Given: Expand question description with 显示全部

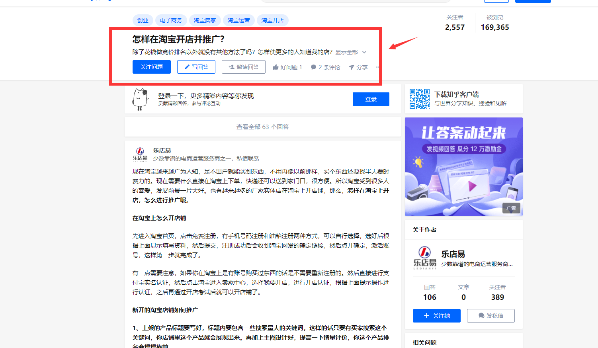Looking at the screenshot, I should point(351,52).
